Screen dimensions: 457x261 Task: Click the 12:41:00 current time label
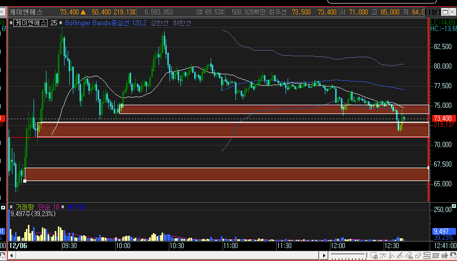pyautogui.click(x=445, y=246)
